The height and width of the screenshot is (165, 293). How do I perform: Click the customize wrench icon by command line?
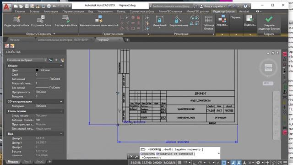coord(136,156)
